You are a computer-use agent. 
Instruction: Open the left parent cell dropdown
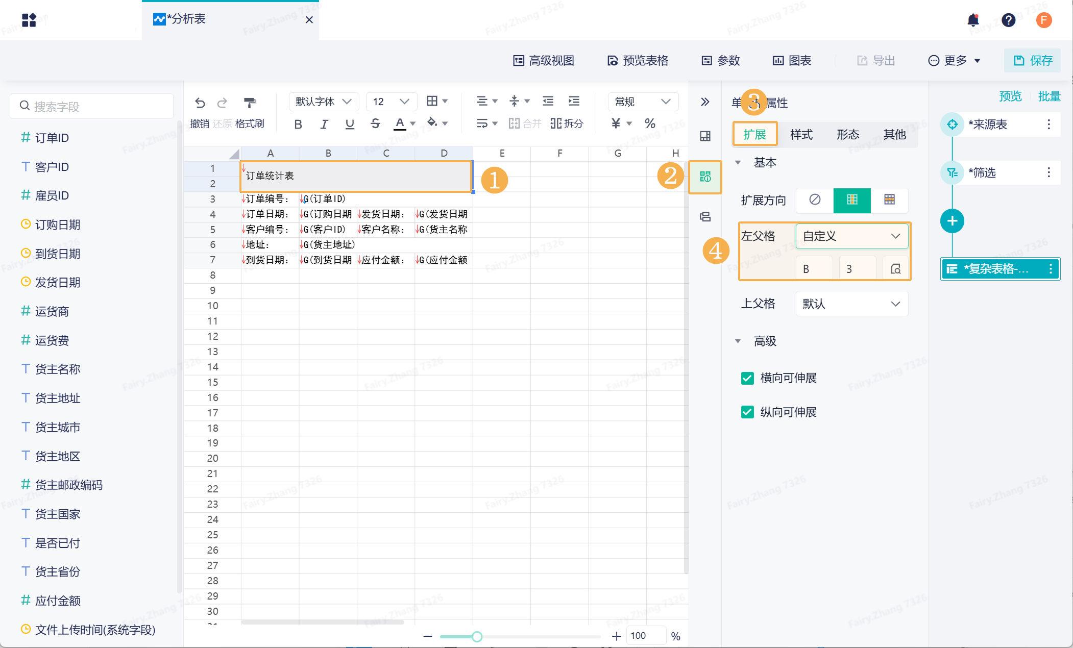[x=851, y=236]
